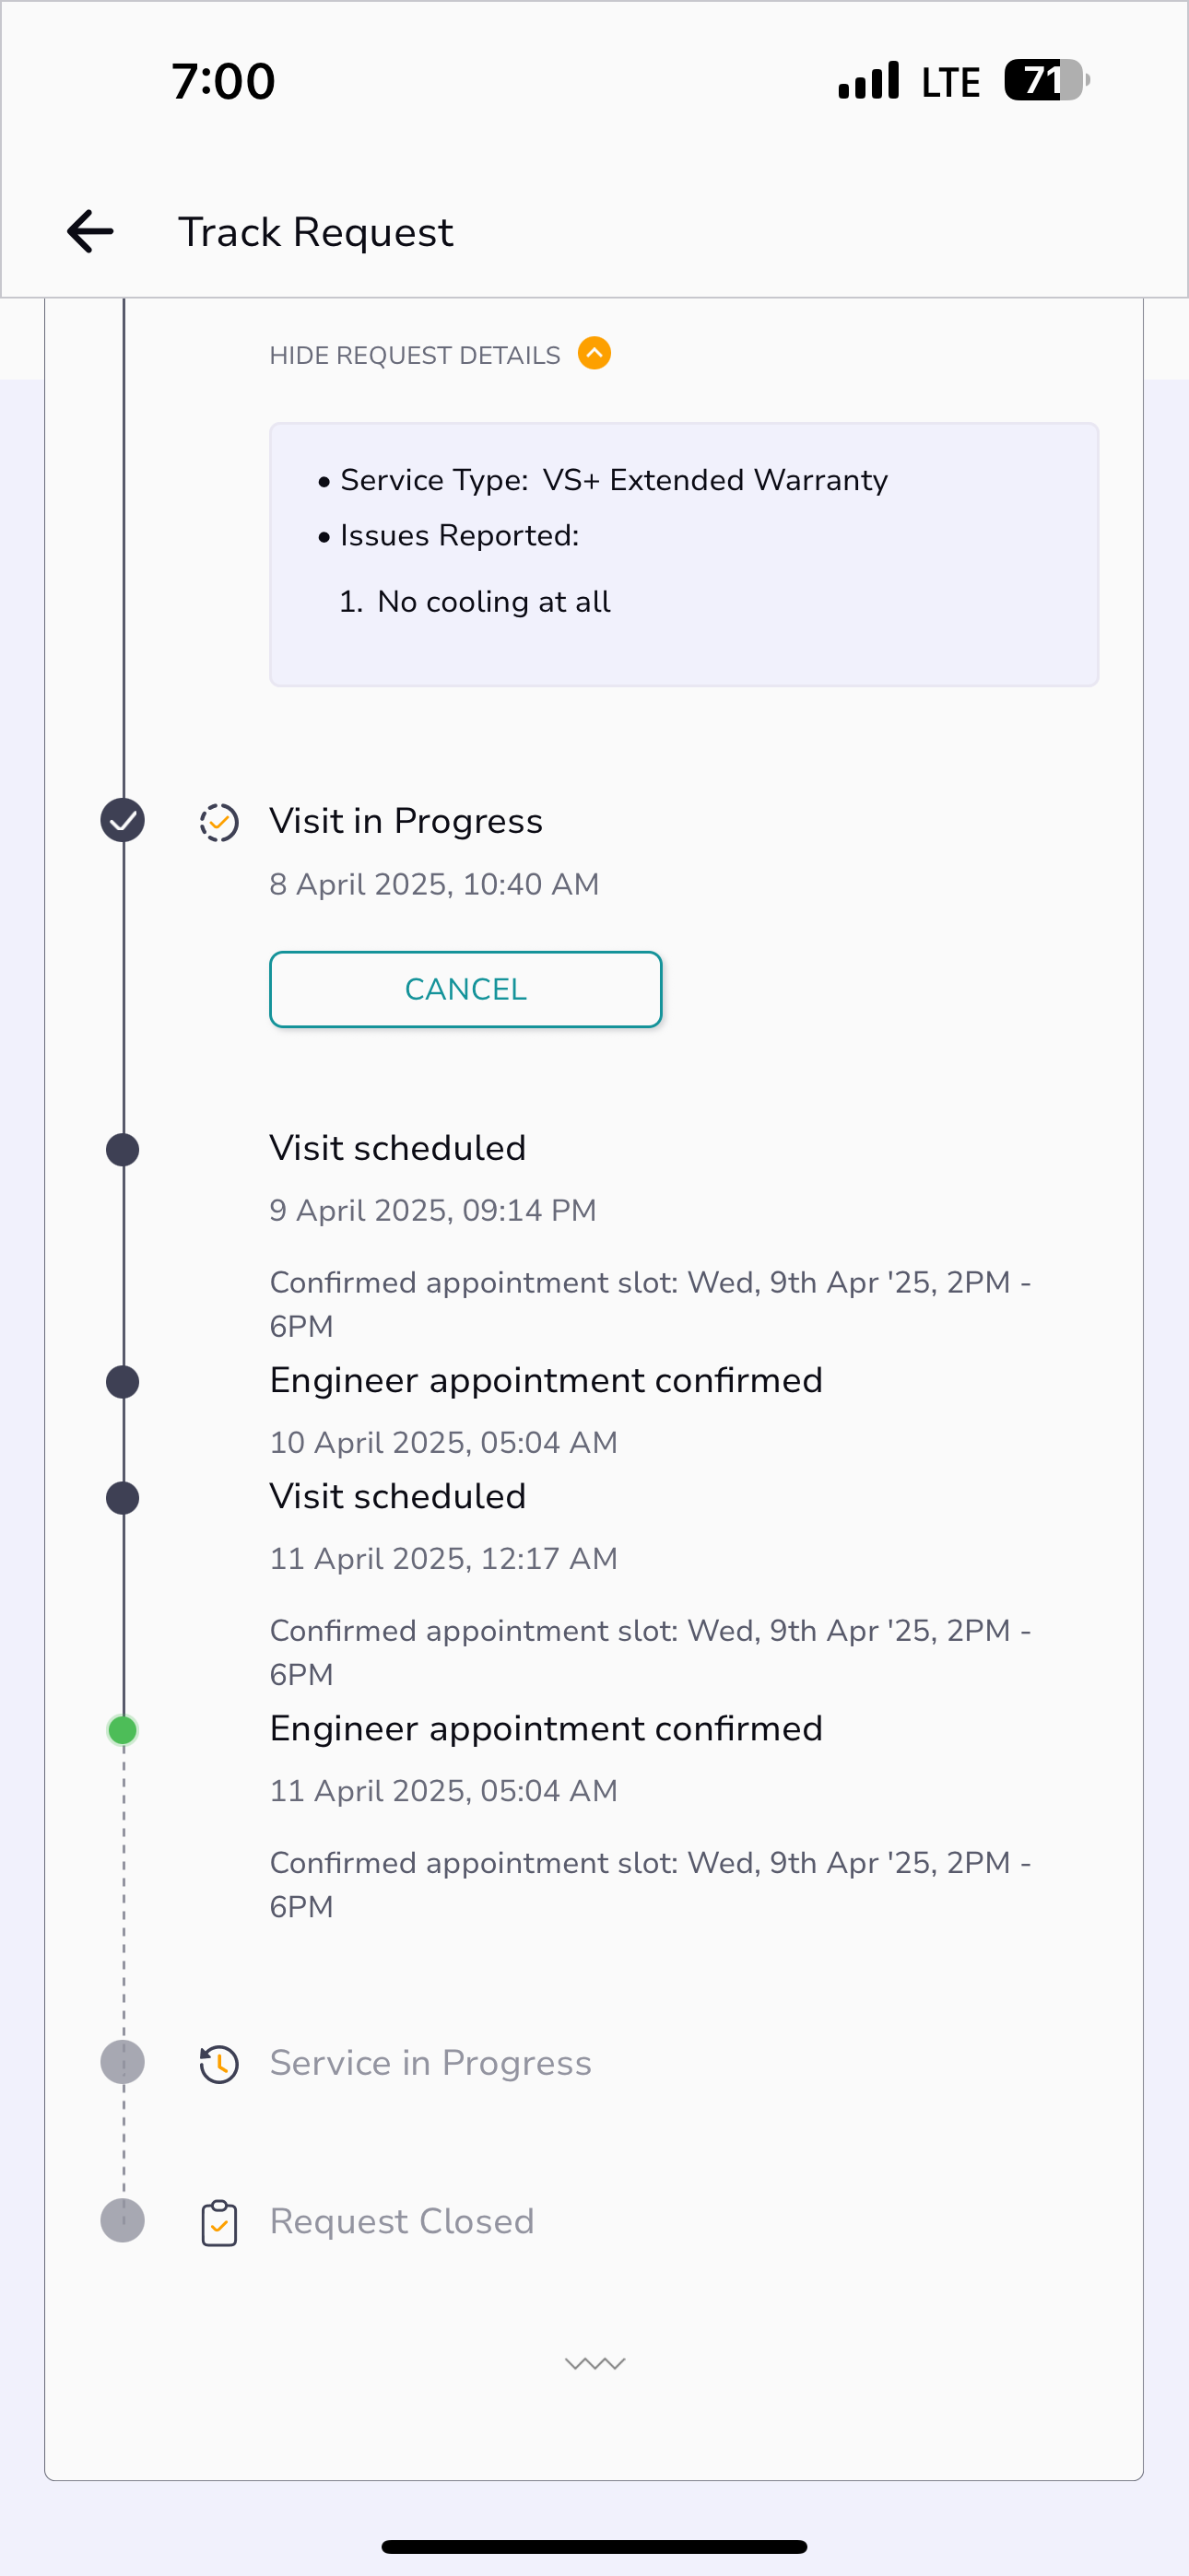Go back using the arrow icon
Screen dimensions: 1189x2576
tap(90, 231)
